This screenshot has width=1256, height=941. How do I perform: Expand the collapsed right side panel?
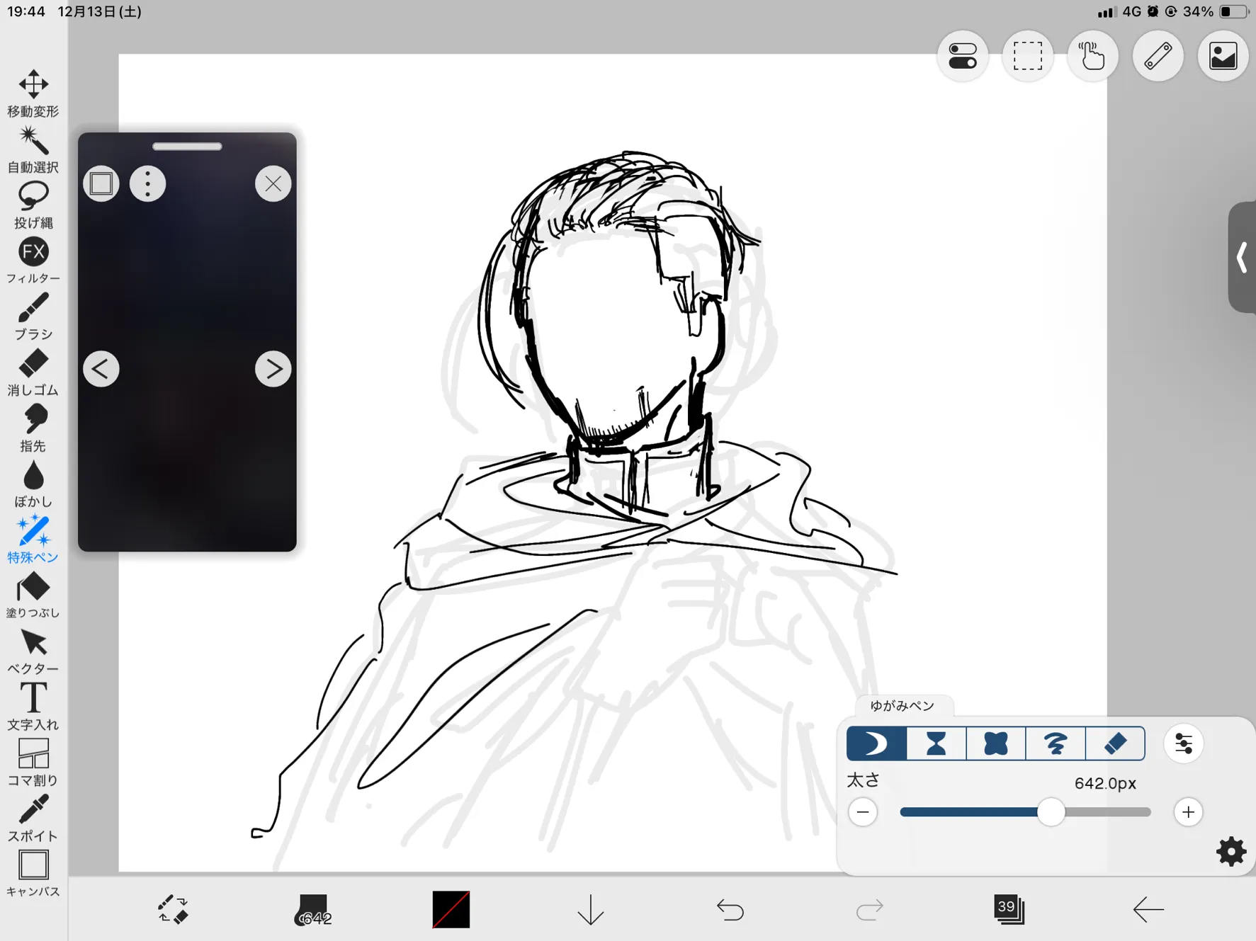(x=1242, y=258)
